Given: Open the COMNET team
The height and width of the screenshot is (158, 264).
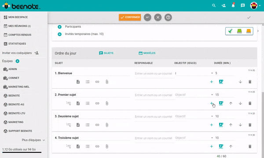Looking at the screenshot, I should tap(11, 78).
